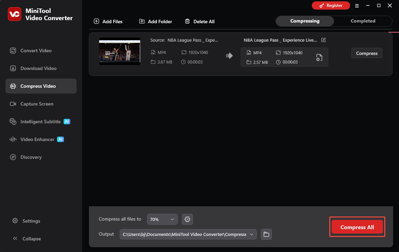Viewport: 399px width, 252px height.
Task: Click the AI badge next to Video Enhancer
Action: pos(60,139)
